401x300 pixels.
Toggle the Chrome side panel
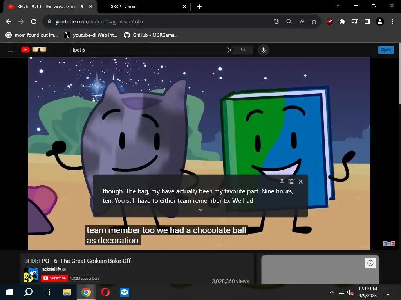coord(367,22)
